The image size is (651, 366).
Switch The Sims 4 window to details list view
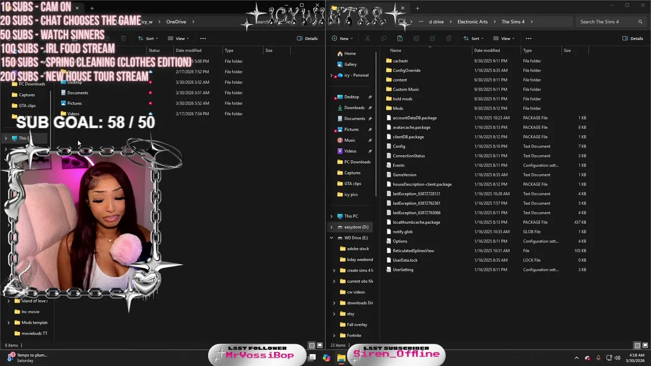point(637,346)
